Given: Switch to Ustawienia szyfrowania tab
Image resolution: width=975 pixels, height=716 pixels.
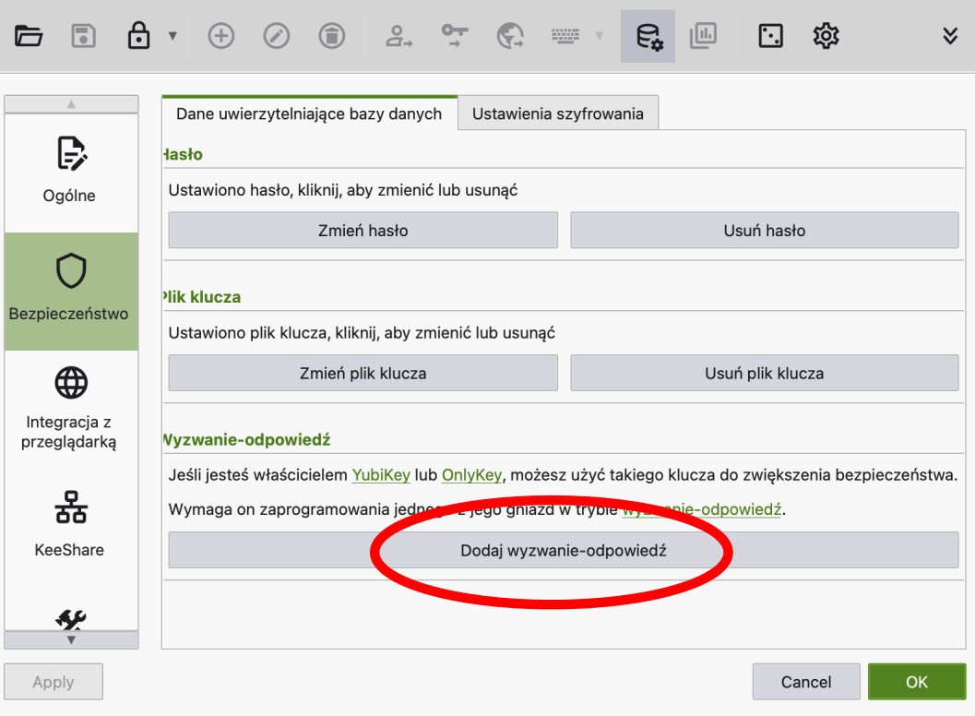Looking at the screenshot, I should [557, 113].
